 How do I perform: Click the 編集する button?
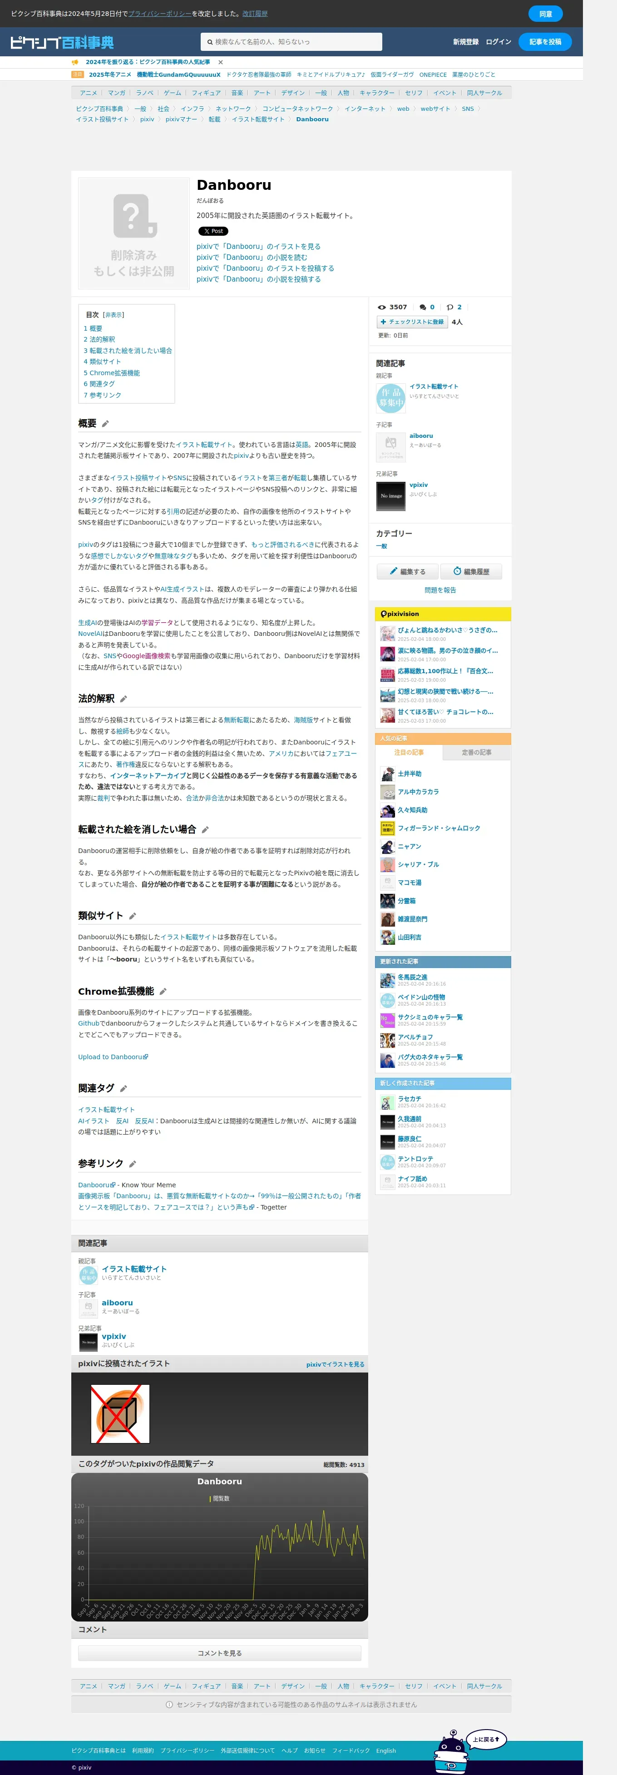tap(407, 571)
